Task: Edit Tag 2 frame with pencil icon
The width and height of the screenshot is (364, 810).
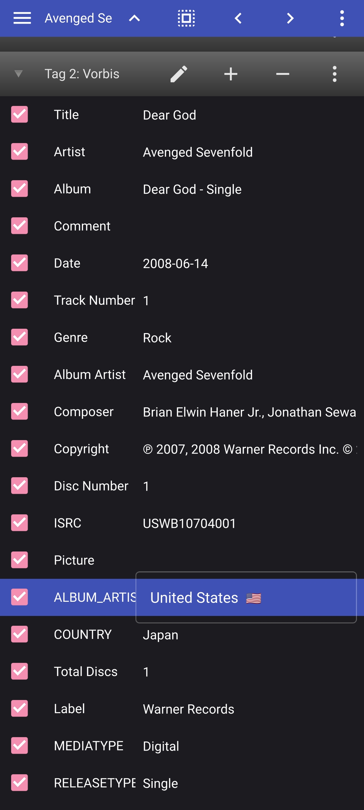Action: 179,74
